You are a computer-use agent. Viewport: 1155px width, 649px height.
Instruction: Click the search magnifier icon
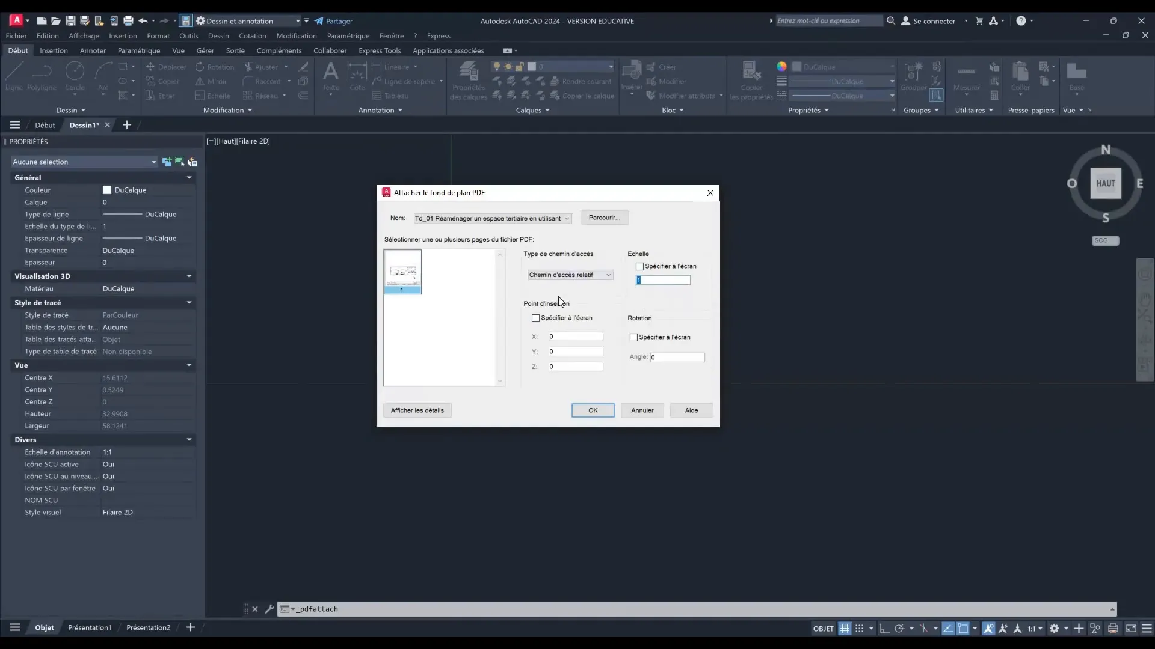tap(891, 21)
